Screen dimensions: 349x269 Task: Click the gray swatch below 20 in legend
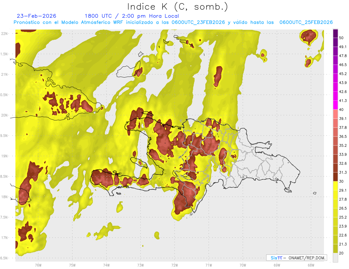pyautogui.click(x=335, y=258)
